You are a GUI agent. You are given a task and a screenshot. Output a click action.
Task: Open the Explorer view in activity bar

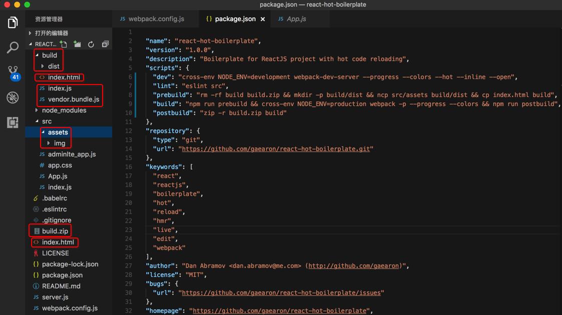pos(13,23)
